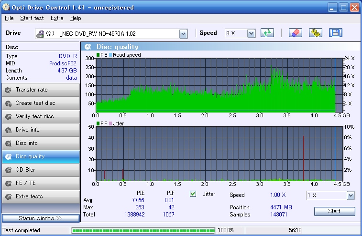Screen dimensions: 362x236
Task: Click the Drive info icon
Action: pos(8,130)
